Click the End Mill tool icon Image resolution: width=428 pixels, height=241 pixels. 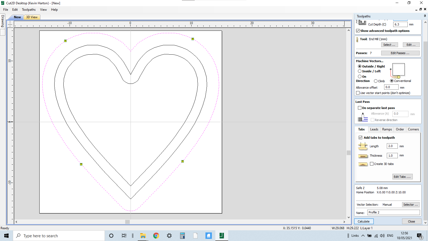[357, 40]
